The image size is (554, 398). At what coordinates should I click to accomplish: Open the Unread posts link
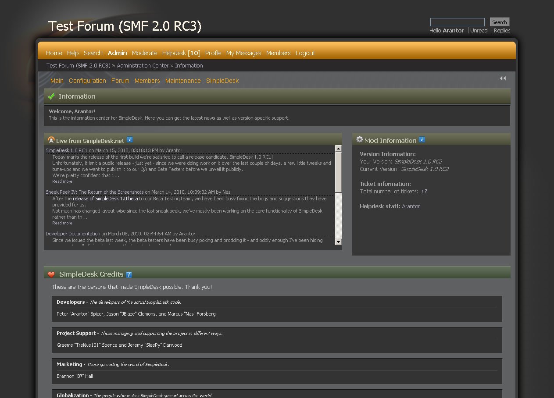coord(479,31)
